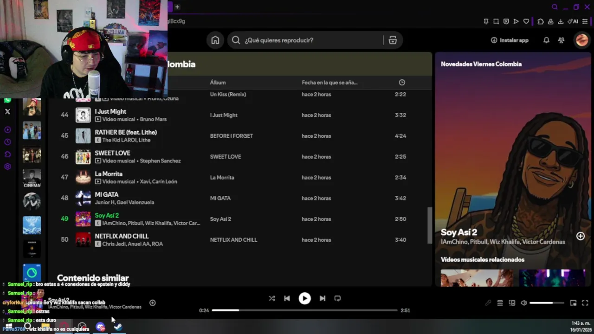This screenshot has height=334, width=594.
Task: Click the ad blocker shield icon
Action: pos(506,21)
